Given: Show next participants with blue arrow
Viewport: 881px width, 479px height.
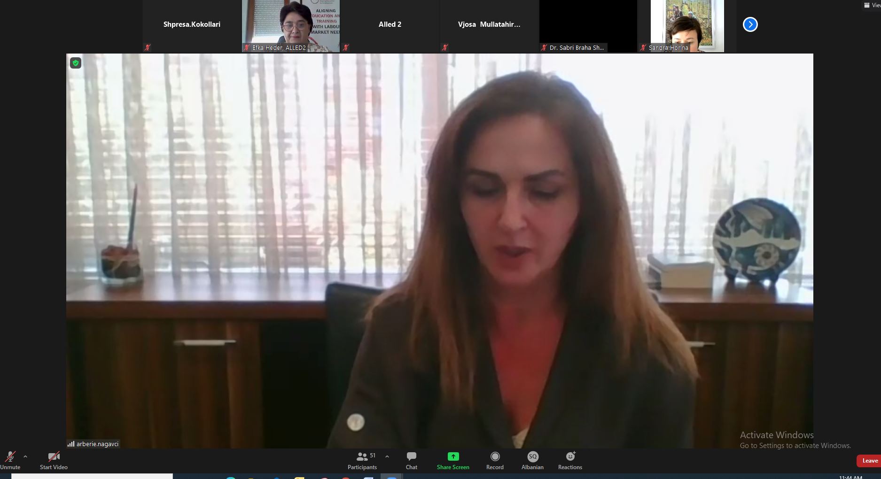Looking at the screenshot, I should (x=750, y=24).
